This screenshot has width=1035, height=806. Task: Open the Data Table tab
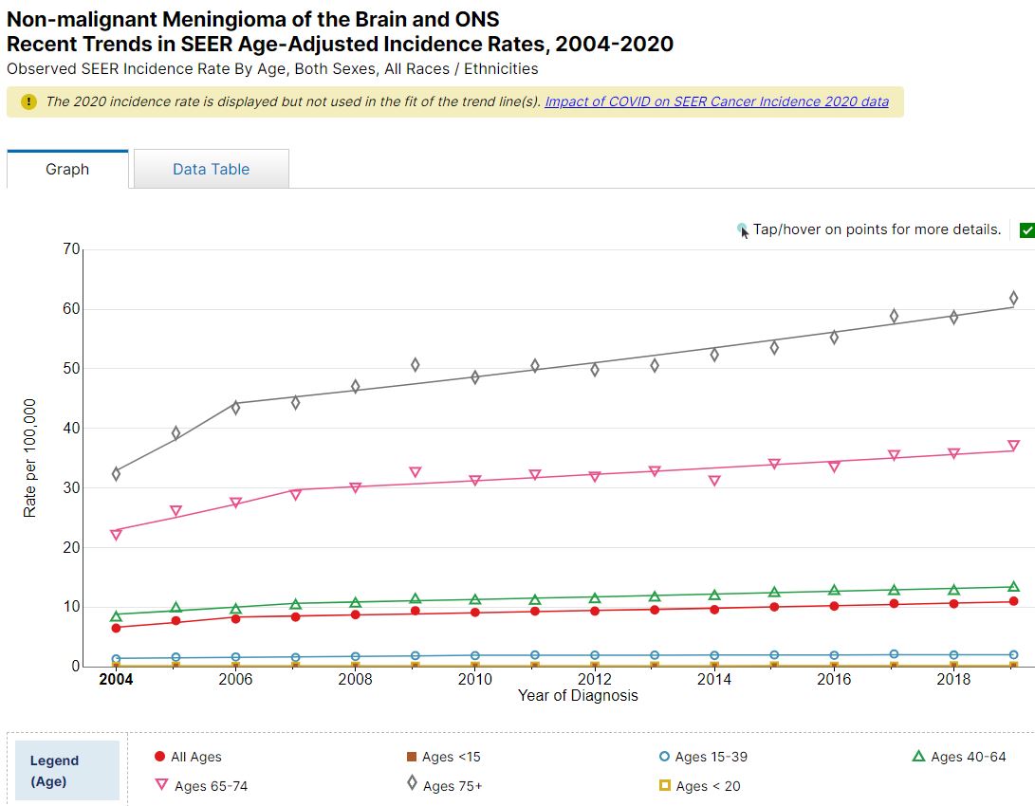pyautogui.click(x=211, y=170)
